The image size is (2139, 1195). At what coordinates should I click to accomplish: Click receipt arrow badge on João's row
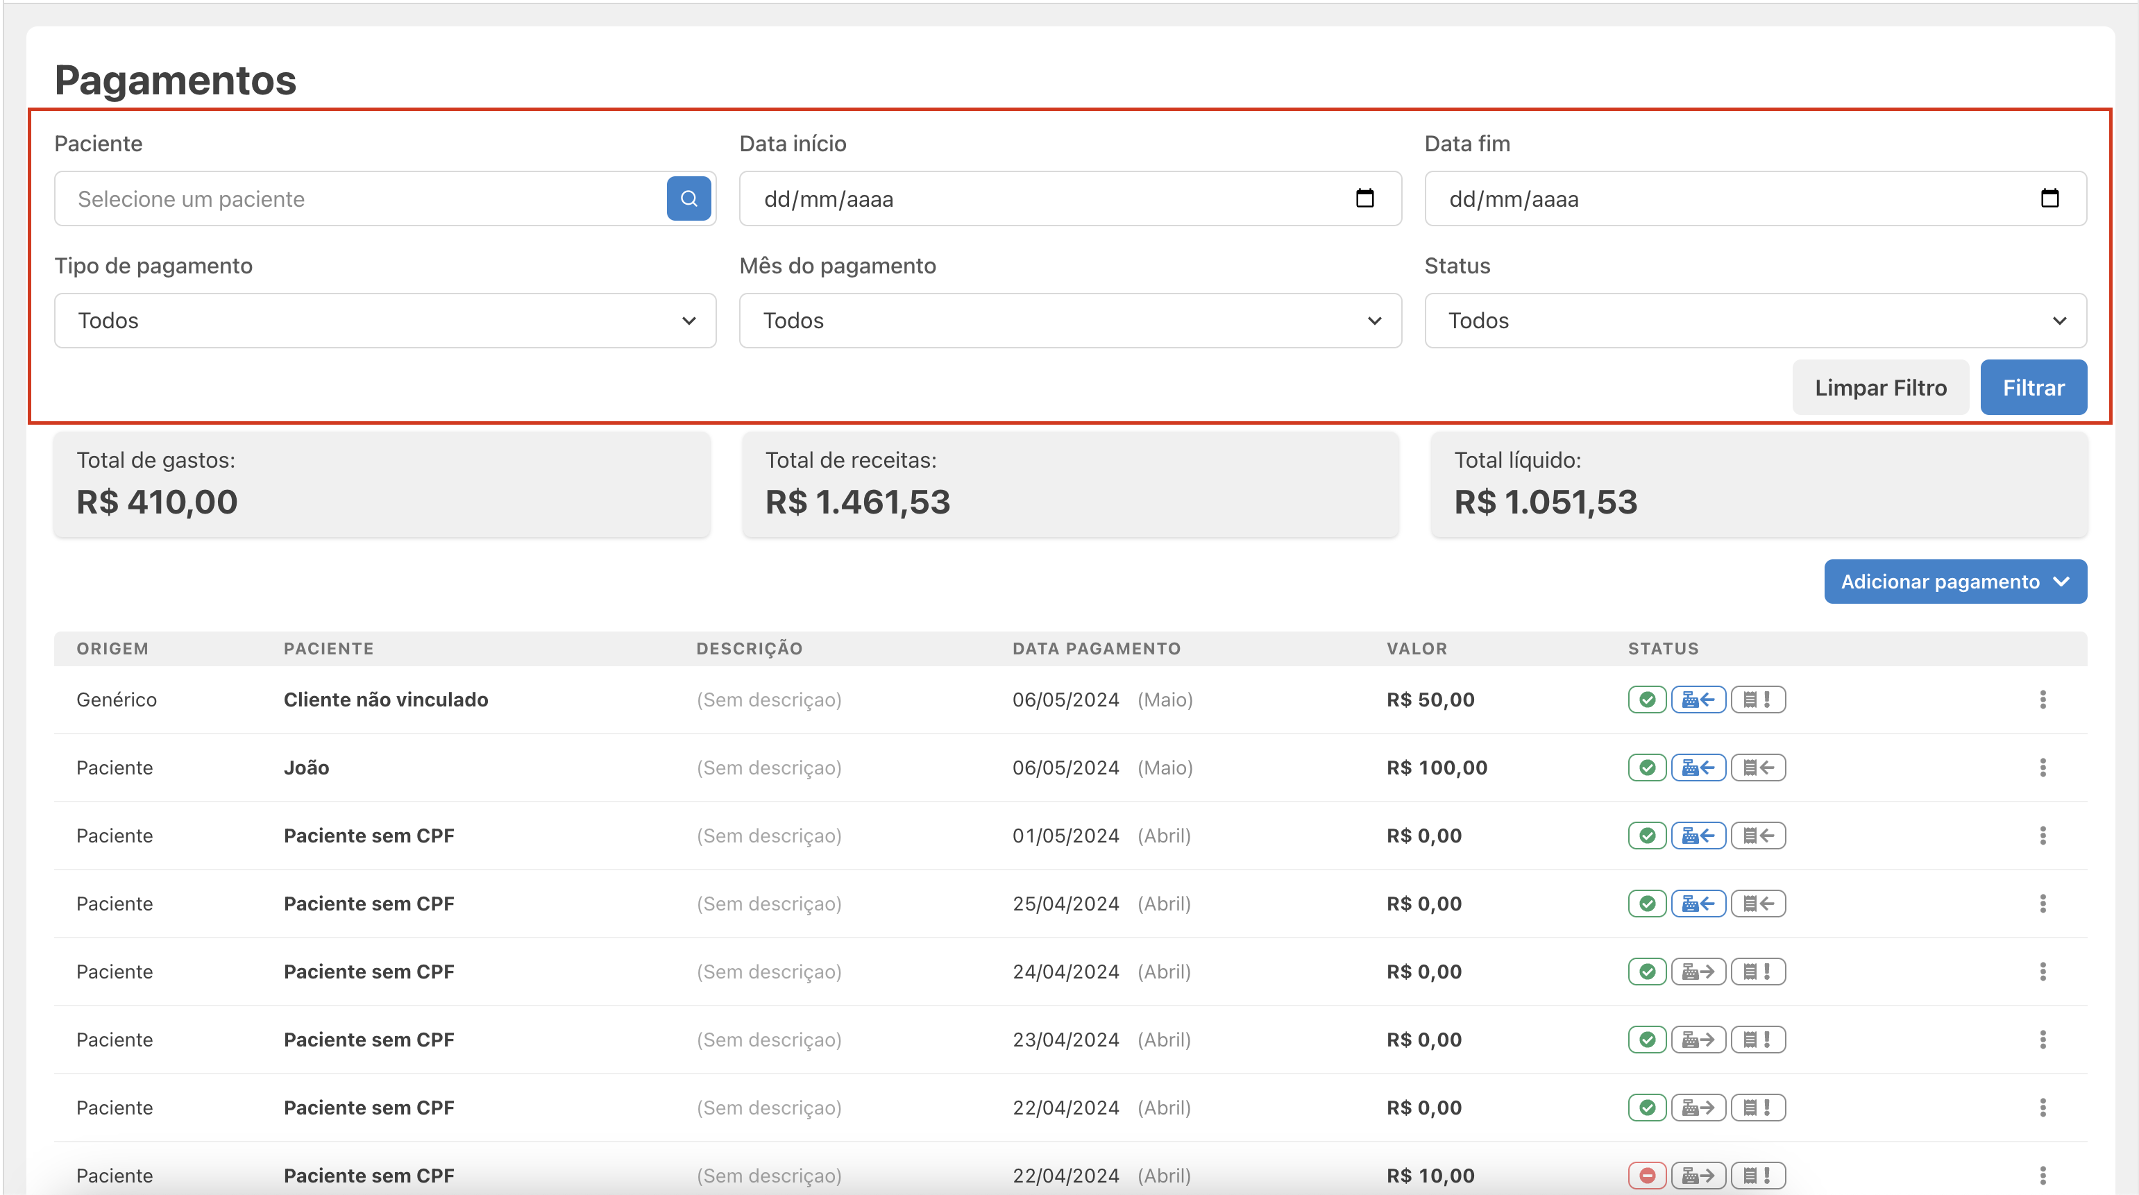[1758, 768]
